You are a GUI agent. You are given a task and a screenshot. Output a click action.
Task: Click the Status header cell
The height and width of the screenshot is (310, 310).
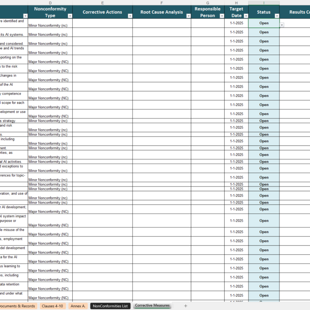pos(264,12)
